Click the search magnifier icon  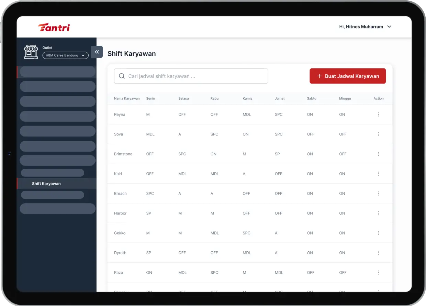coord(122,76)
